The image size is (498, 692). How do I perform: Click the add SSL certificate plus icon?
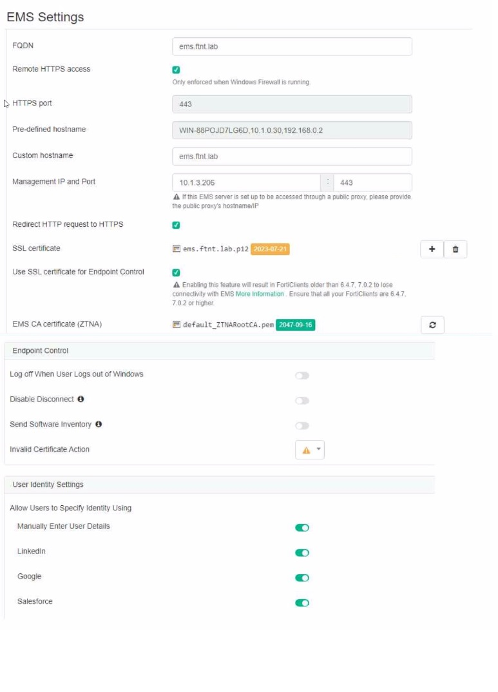coord(432,249)
